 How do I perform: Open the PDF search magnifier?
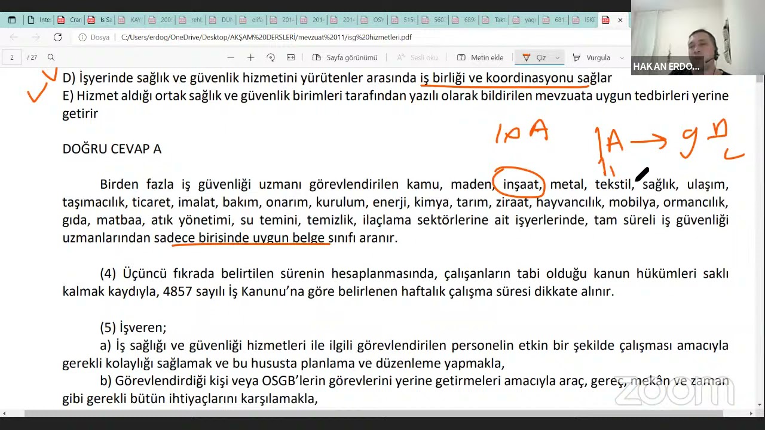pos(51,57)
